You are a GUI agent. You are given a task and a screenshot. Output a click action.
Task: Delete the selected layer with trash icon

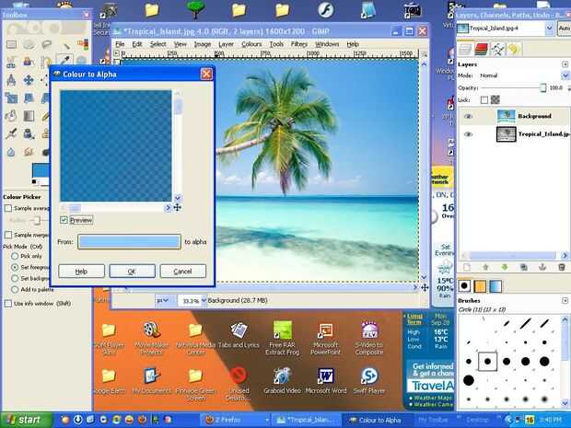click(562, 268)
